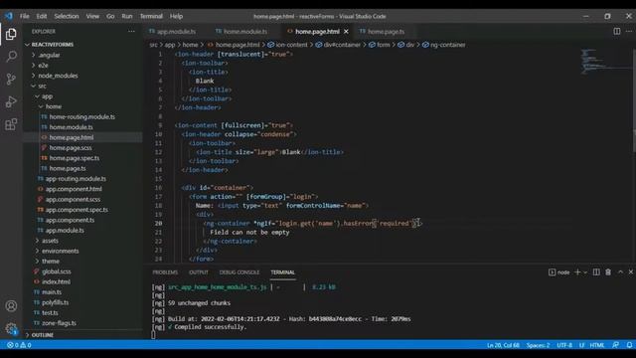Click the Ln 20, Col 68 status entry

[503, 345]
